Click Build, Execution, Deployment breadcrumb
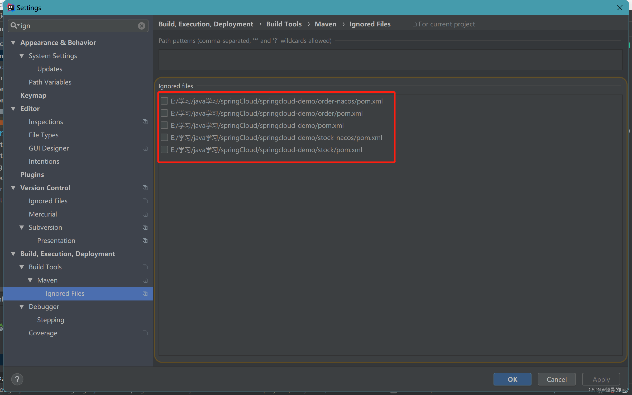 [206, 24]
